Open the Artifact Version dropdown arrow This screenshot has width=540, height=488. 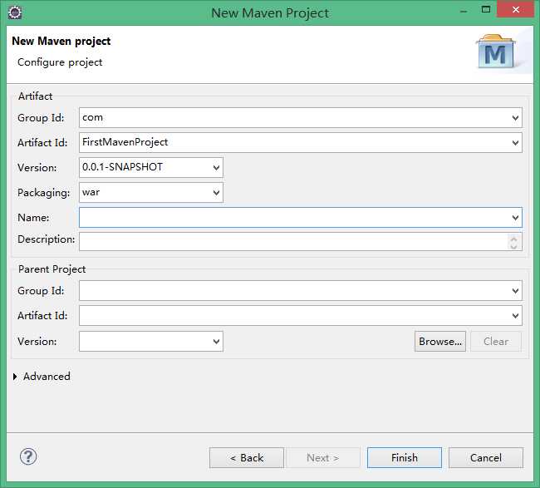tap(216, 168)
